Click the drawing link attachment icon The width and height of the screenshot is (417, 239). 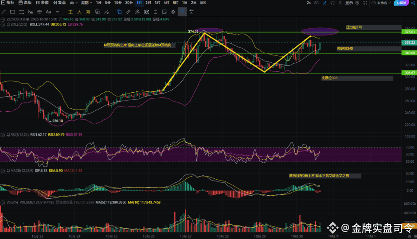point(173,12)
